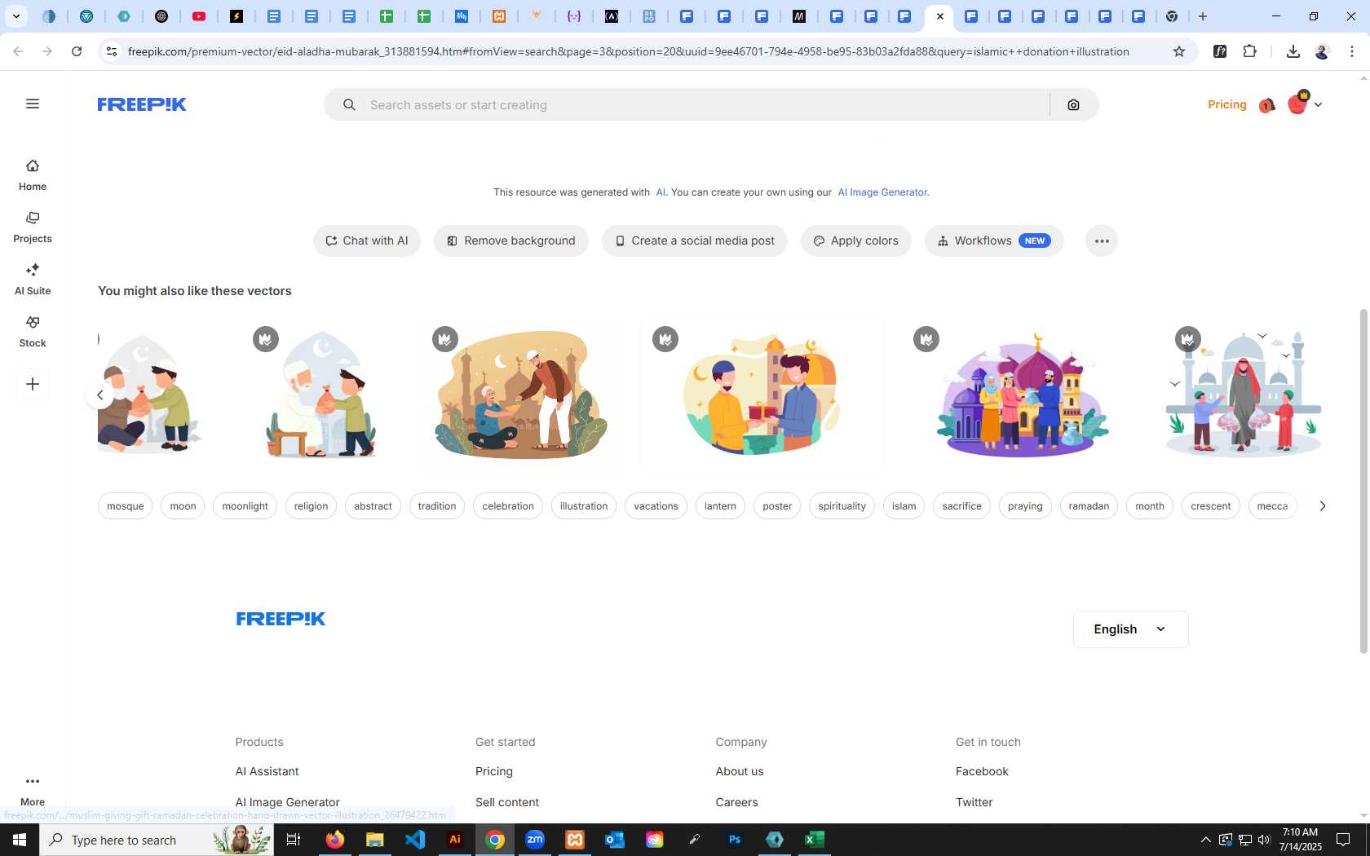Click the footer Freepik logo
Image resolution: width=1370 pixels, height=856 pixels.
pos(281,619)
